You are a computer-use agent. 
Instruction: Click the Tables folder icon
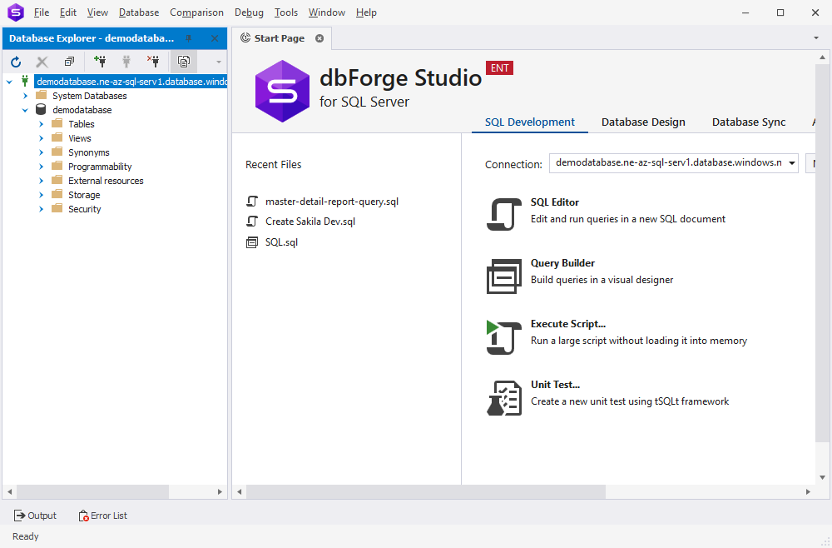pos(57,123)
